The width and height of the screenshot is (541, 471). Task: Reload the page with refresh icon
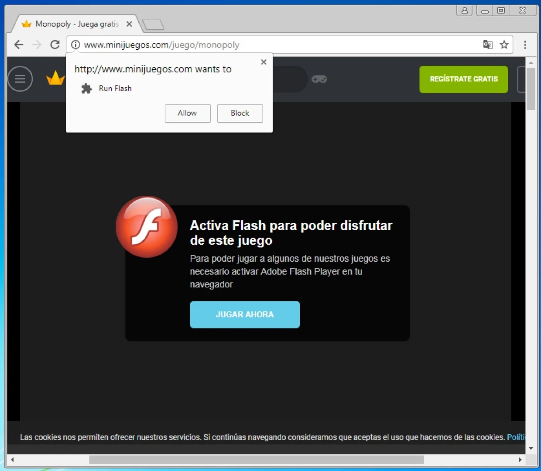[x=55, y=44]
